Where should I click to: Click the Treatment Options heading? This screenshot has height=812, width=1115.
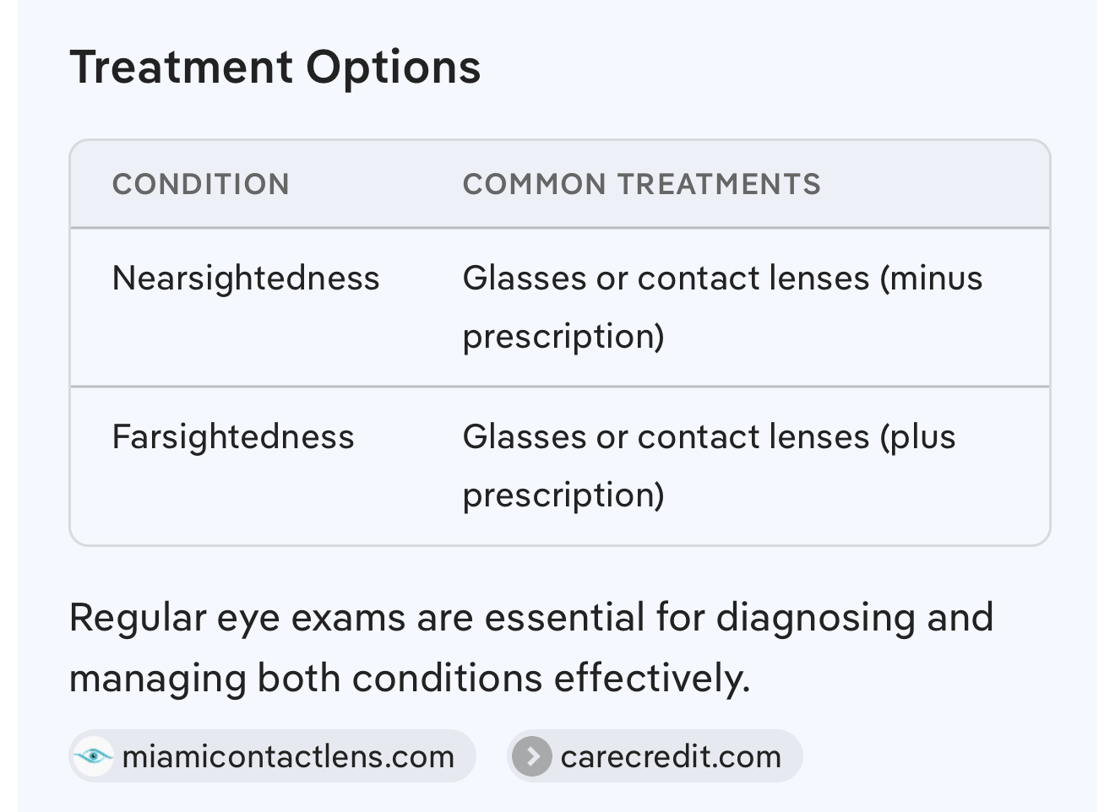[x=275, y=68]
